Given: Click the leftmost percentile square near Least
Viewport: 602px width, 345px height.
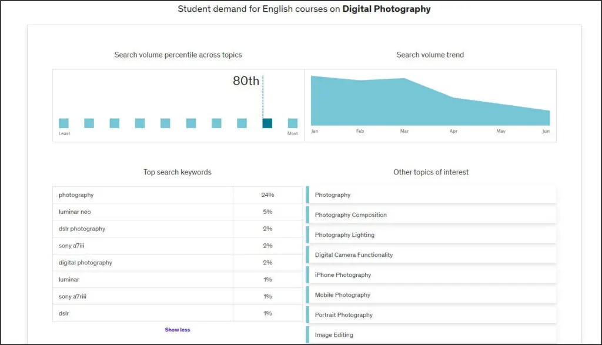Looking at the screenshot, I should pos(63,123).
